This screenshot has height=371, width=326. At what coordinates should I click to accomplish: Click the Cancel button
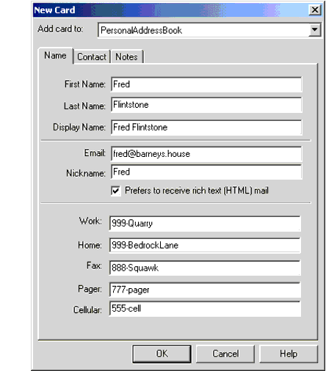click(225, 353)
